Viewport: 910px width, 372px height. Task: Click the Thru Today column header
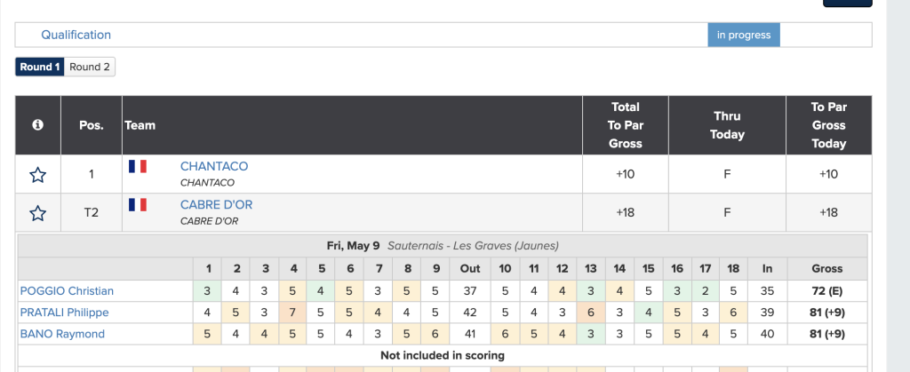[x=726, y=125]
